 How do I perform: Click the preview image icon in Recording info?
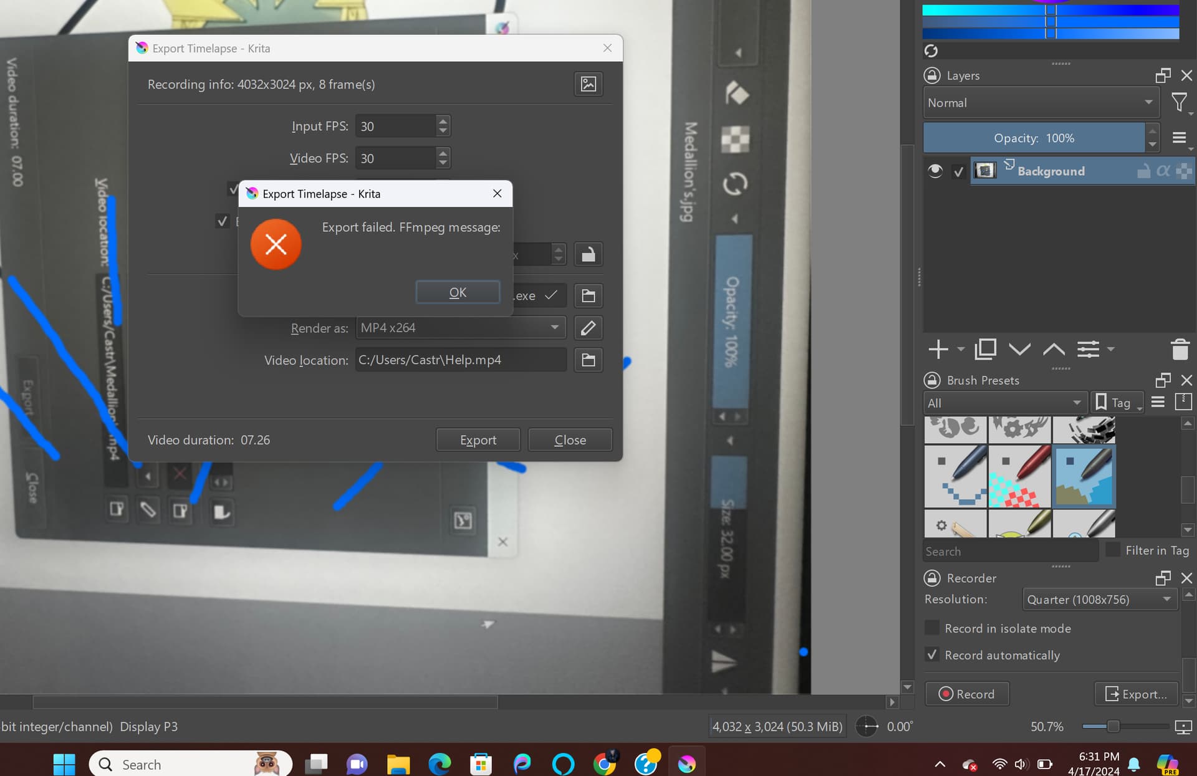(588, 84)
